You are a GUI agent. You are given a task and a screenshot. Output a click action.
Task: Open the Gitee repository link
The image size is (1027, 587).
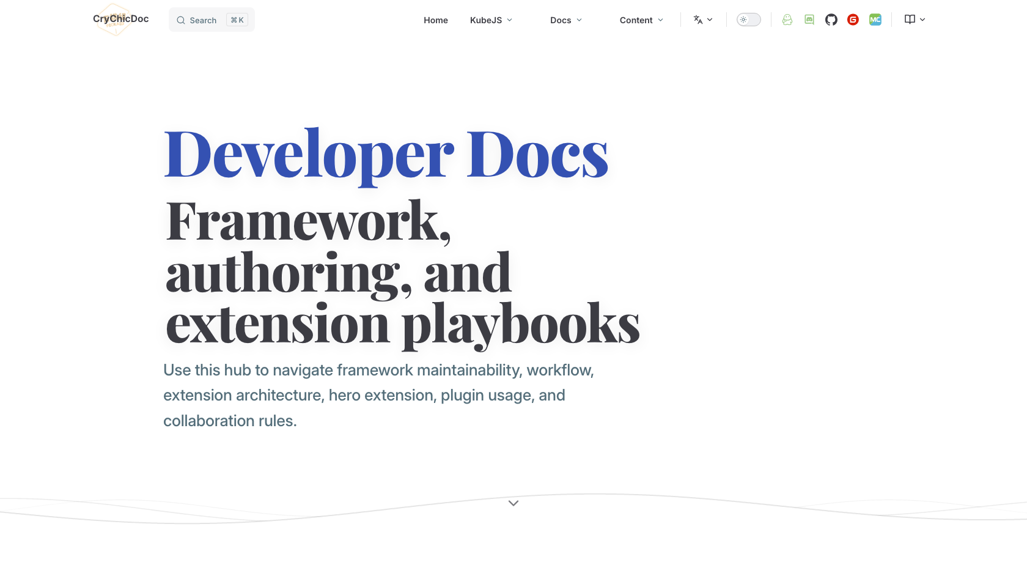(853, 20)
